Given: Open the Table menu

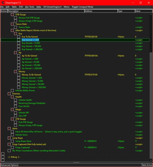Looking at the screenshot, I should [x=14, y=7].
